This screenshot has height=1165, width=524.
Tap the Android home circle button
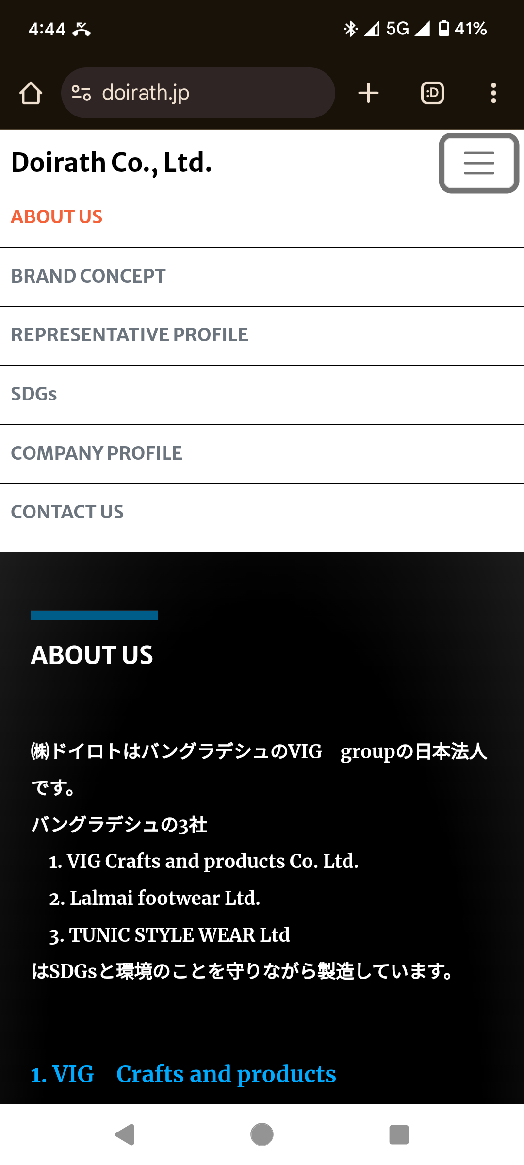(262, 1134)
